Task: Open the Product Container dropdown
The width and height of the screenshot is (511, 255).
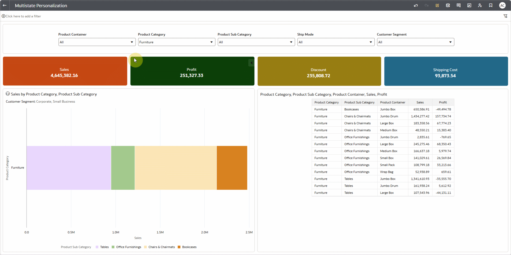Action: (96, 42)
